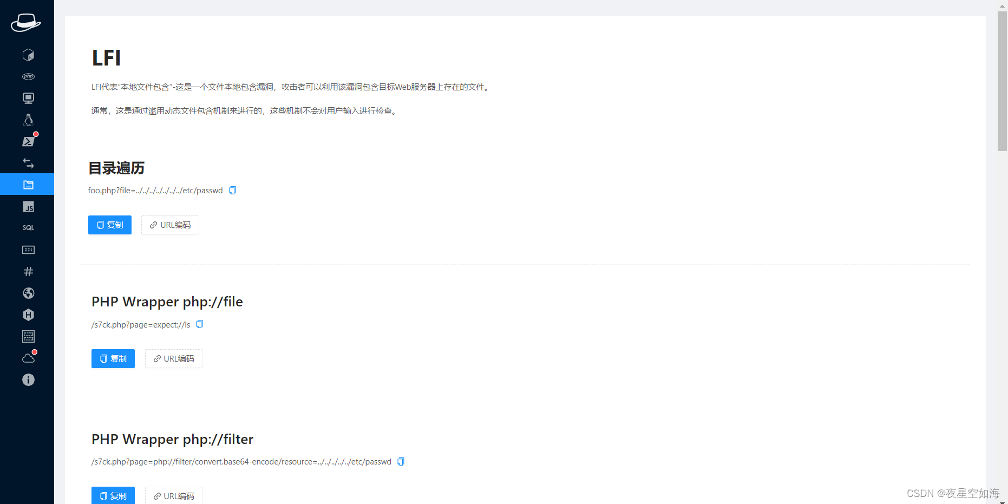The width and height of the screenshot is (1008, 504).
Task: Copy the /etc/passwd directory traversal payload inline icon
Action: 232,190
